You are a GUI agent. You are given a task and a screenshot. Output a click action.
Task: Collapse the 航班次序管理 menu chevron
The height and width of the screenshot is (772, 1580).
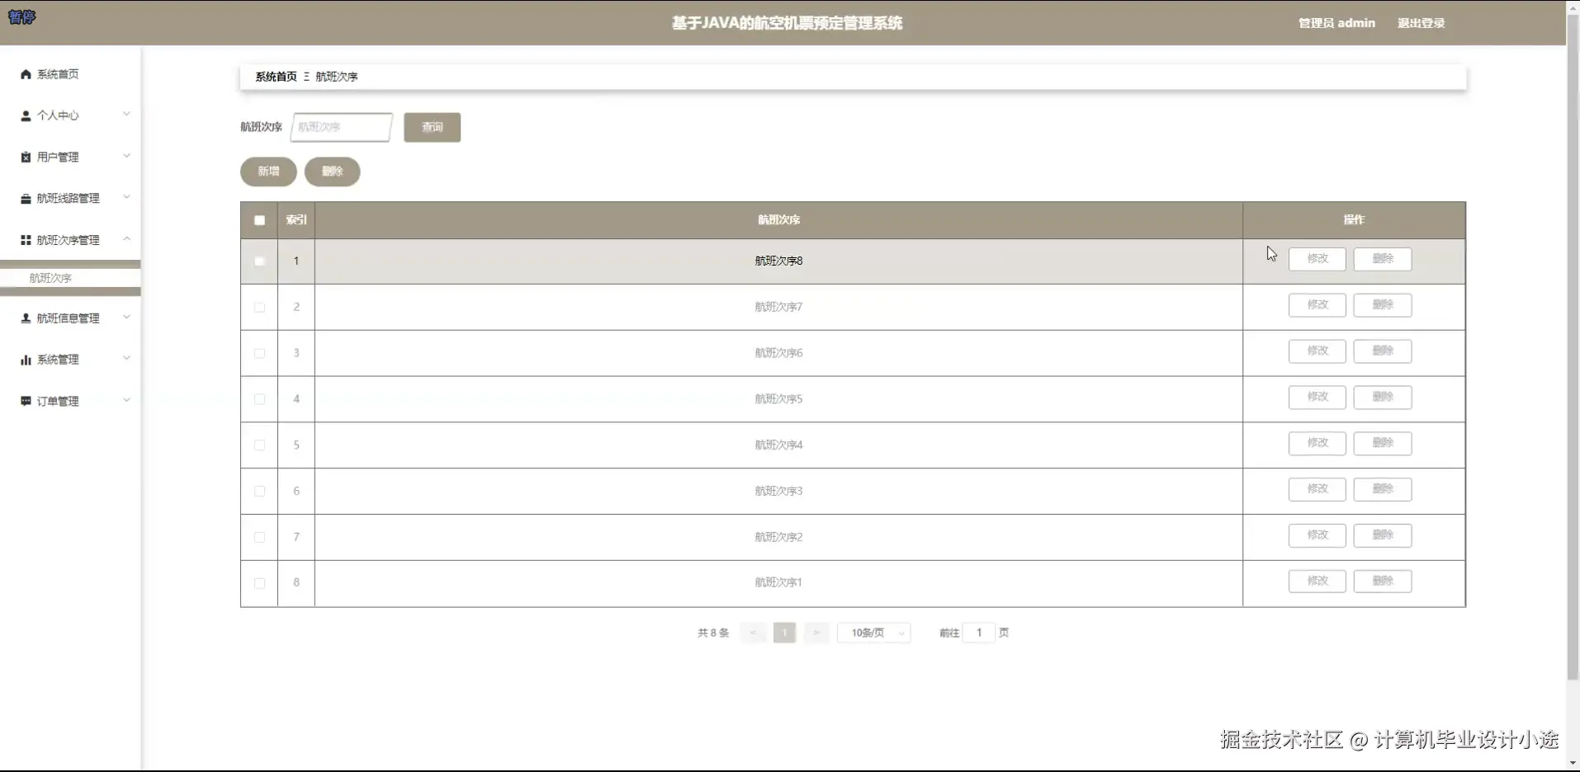pyautogui.click(x=126, y=239)
